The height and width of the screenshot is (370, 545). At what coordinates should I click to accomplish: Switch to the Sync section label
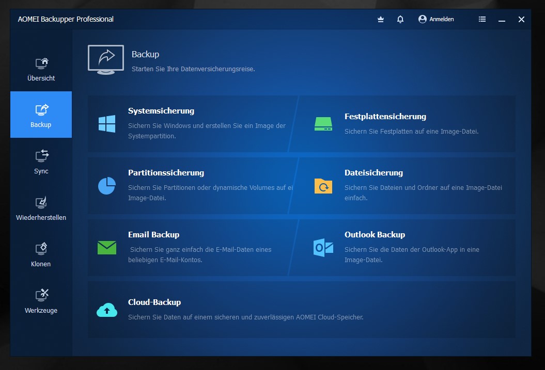point(41,171)
